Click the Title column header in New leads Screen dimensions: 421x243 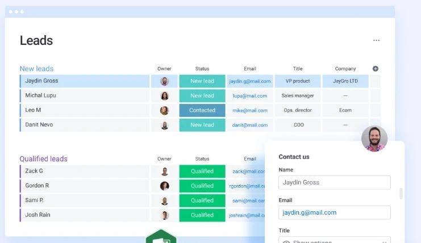(298, 69)
